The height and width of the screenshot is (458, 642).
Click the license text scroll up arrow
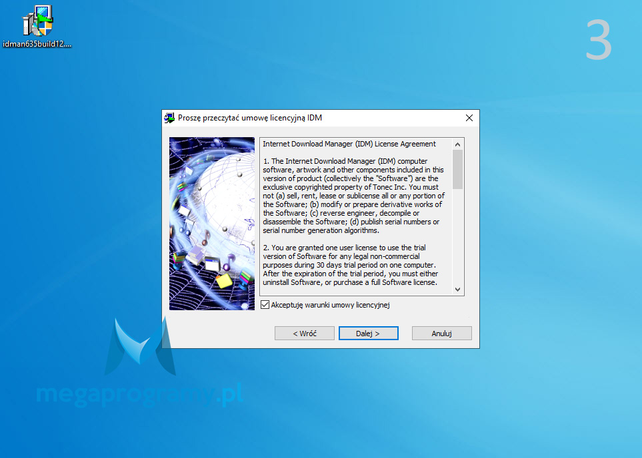458,144
